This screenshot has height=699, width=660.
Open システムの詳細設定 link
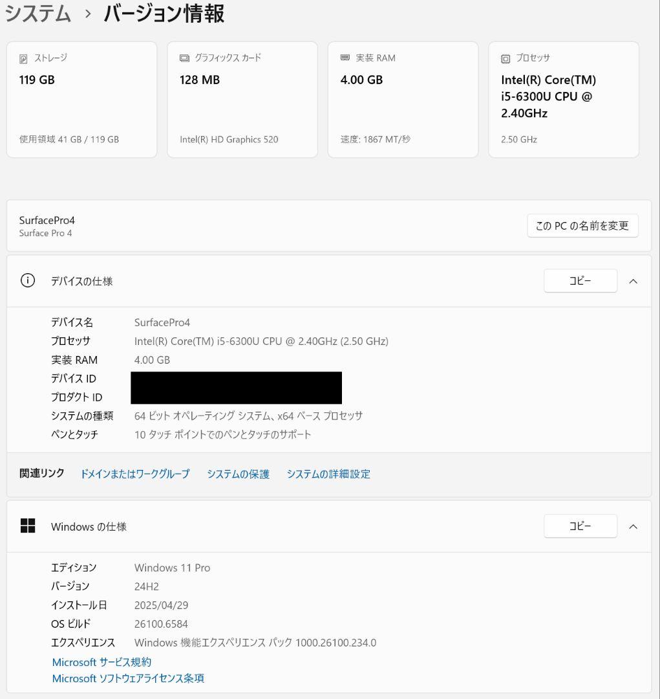click(x=328, y=474)
